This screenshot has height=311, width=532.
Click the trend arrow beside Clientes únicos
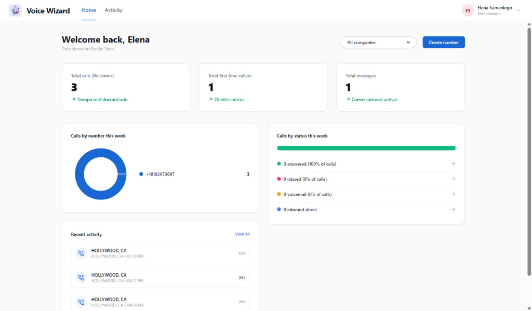coord(211,99)
